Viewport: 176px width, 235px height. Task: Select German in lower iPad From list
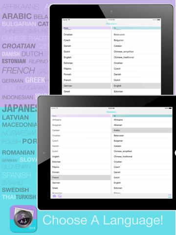81,183
